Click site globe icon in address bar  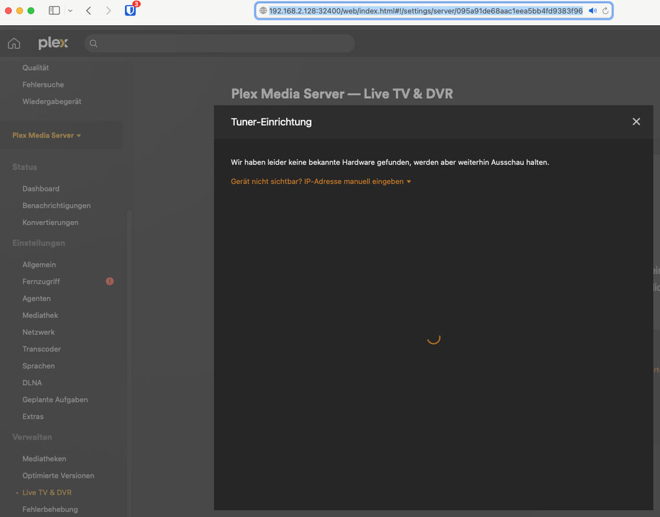pyautogui.click(x=263, y=10)
